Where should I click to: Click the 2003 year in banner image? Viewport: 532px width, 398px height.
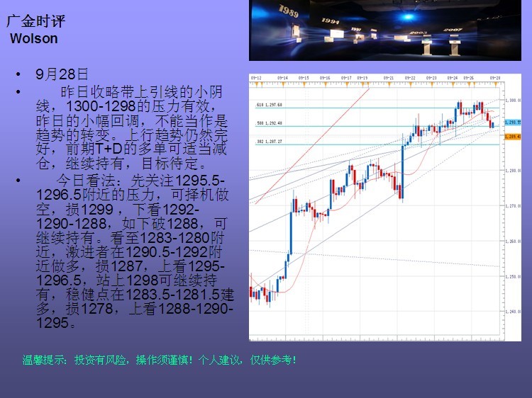(417, 33)
